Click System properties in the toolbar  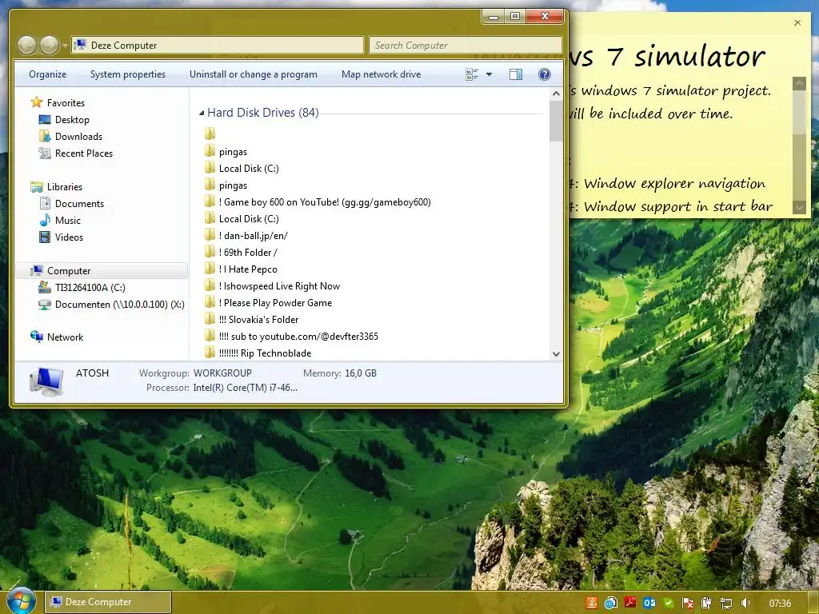(x=127, y=74)
